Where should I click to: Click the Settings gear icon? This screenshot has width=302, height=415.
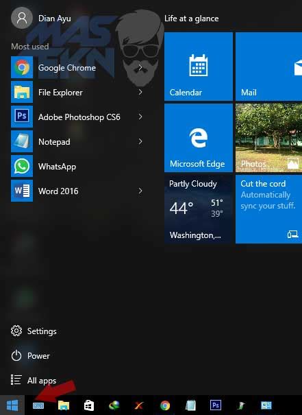16,331
